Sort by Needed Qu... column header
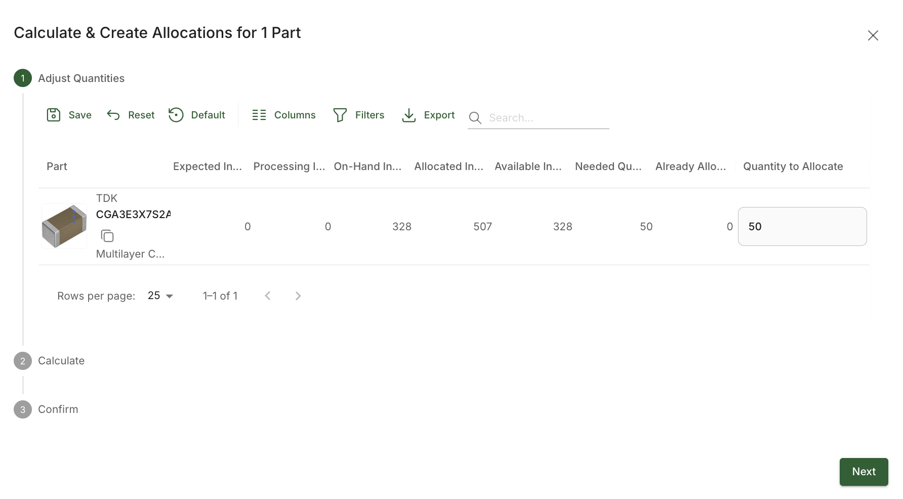 coord(608,167)
